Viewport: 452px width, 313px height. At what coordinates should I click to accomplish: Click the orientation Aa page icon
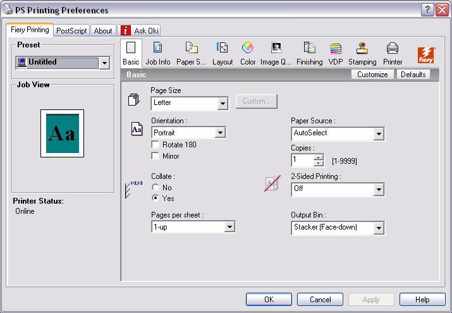click(x=137, y=128)
